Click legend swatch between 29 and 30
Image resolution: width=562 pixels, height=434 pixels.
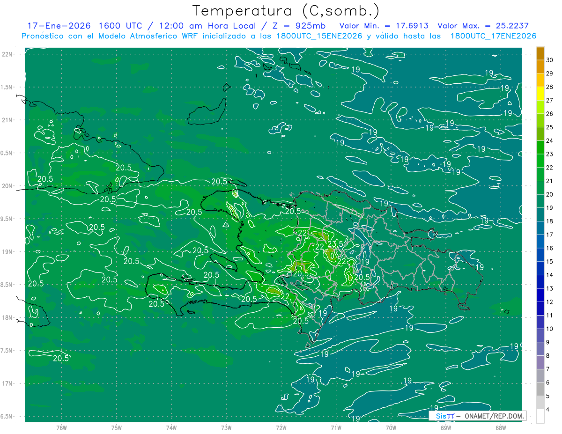(x=540, y=66)
